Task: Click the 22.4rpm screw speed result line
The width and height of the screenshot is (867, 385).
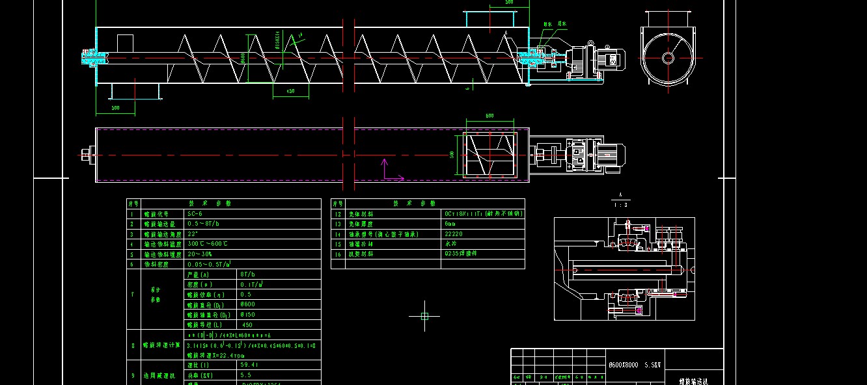Action: [215, 355]
